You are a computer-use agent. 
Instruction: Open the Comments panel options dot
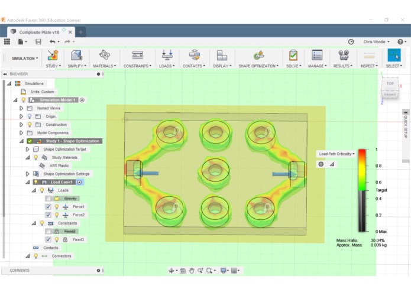point(98,271)
